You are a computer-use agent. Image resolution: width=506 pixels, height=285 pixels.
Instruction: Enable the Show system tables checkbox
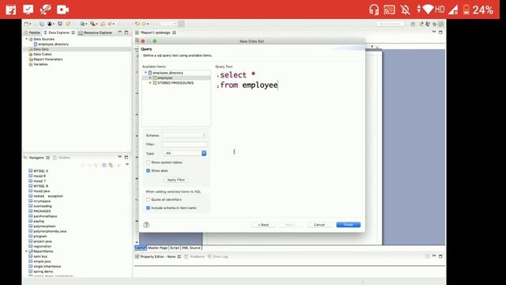(148, 162)
